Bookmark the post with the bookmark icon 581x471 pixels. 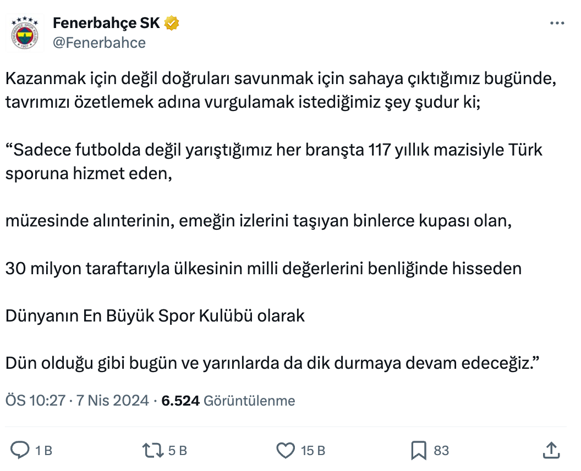(x=419, y=451)
